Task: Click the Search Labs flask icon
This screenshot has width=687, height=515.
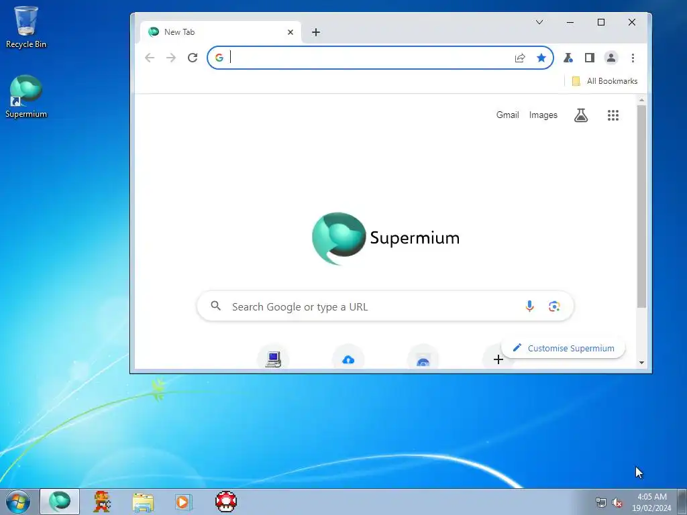Action: [581, 115]
